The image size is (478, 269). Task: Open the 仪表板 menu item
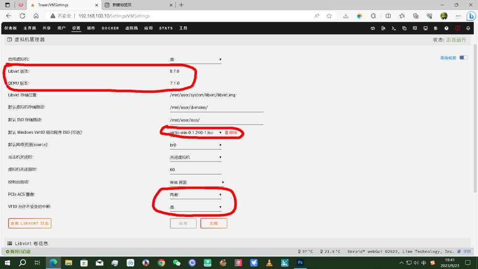coord(11,28)
